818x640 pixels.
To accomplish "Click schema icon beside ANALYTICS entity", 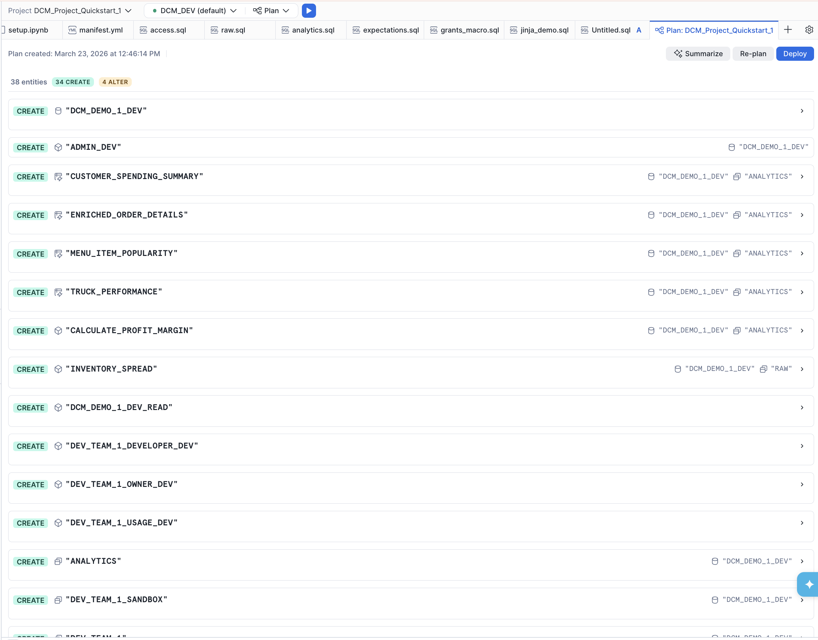I will [x=58, y=561].
